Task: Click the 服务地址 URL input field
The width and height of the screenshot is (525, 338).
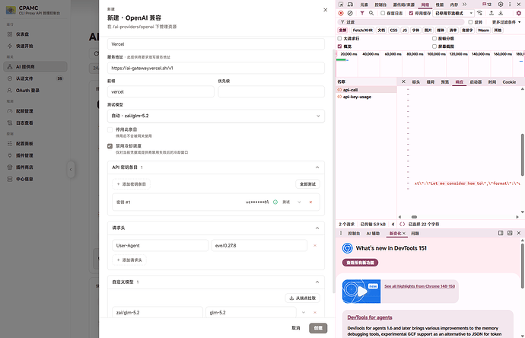Action: (x=215, y=68)
